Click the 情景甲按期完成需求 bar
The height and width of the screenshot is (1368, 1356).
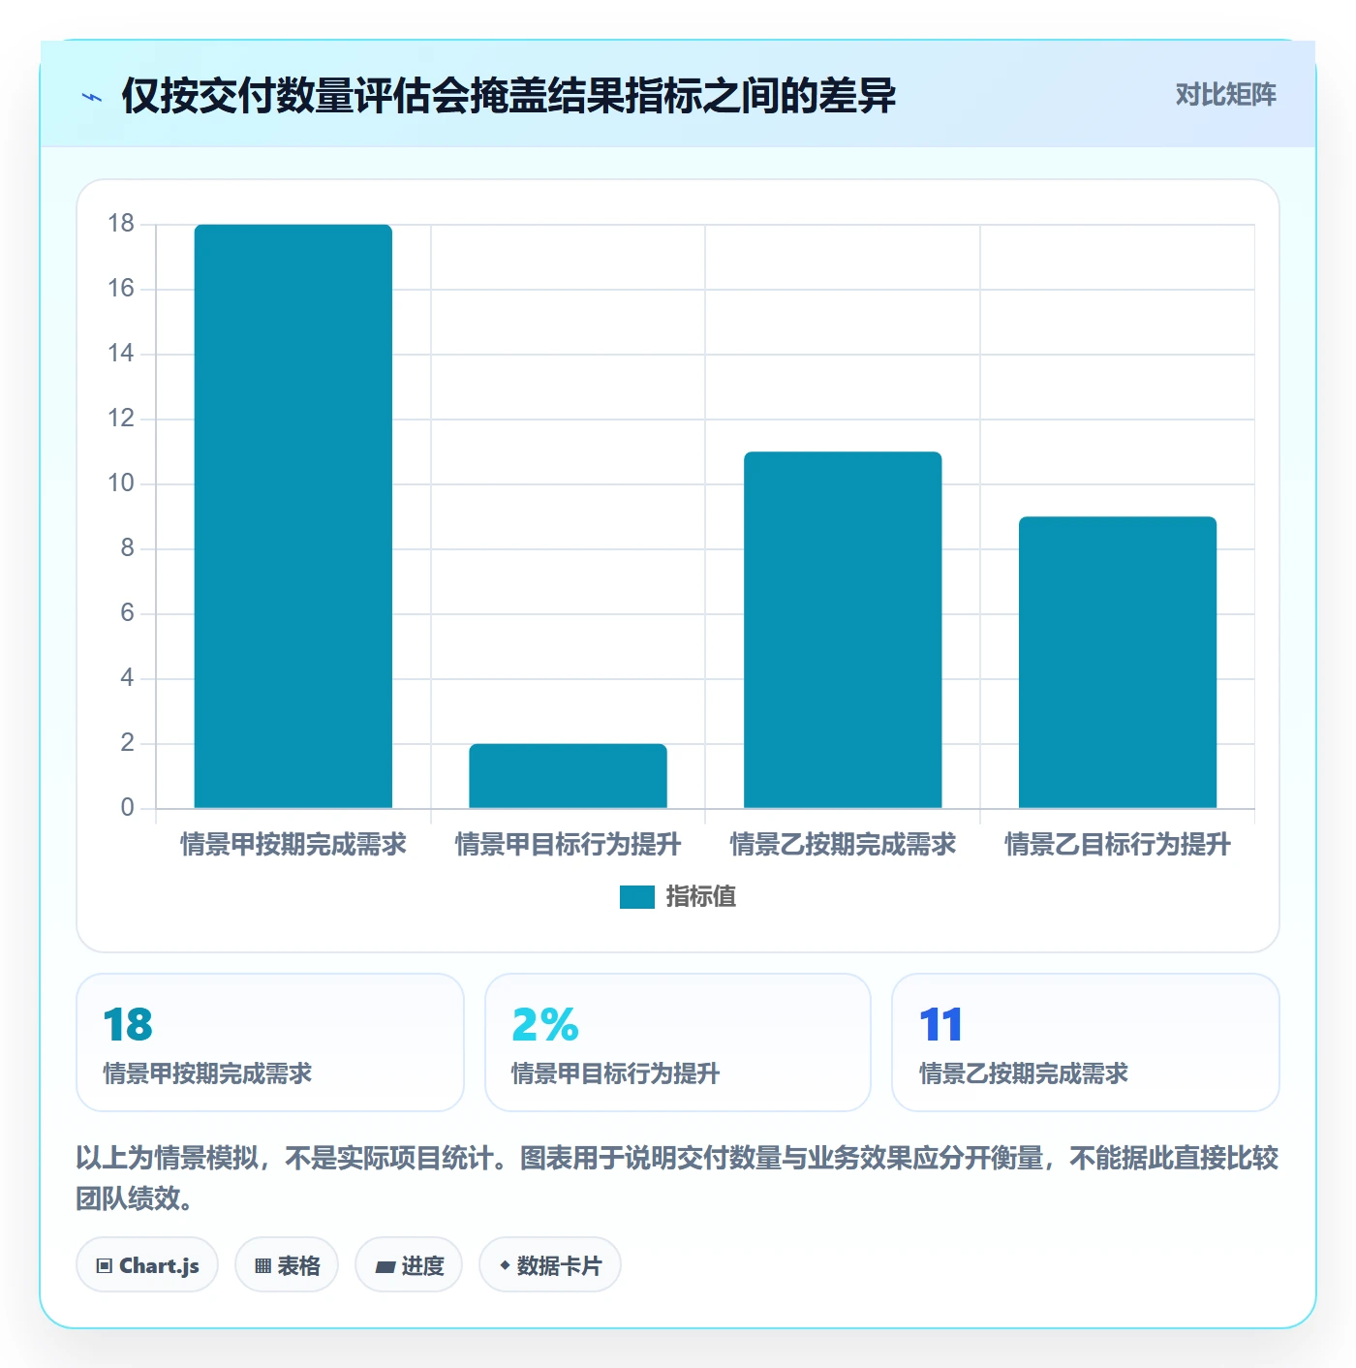(x=293, y=516)
